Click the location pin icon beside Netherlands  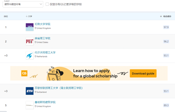(35, 56)
